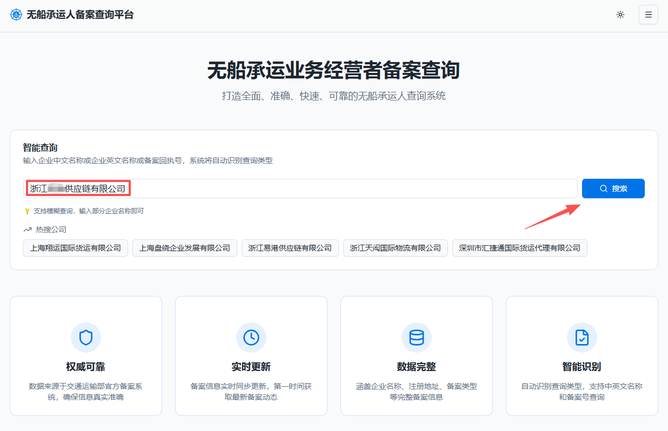This screenshot has width=668, height=431.
Task: Click the 数据完整 card heading
Action: [417, 367]
